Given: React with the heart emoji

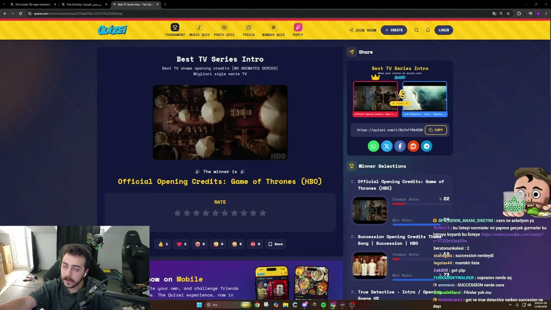Looking at the screenshot, I should click(x=181, y=244).
